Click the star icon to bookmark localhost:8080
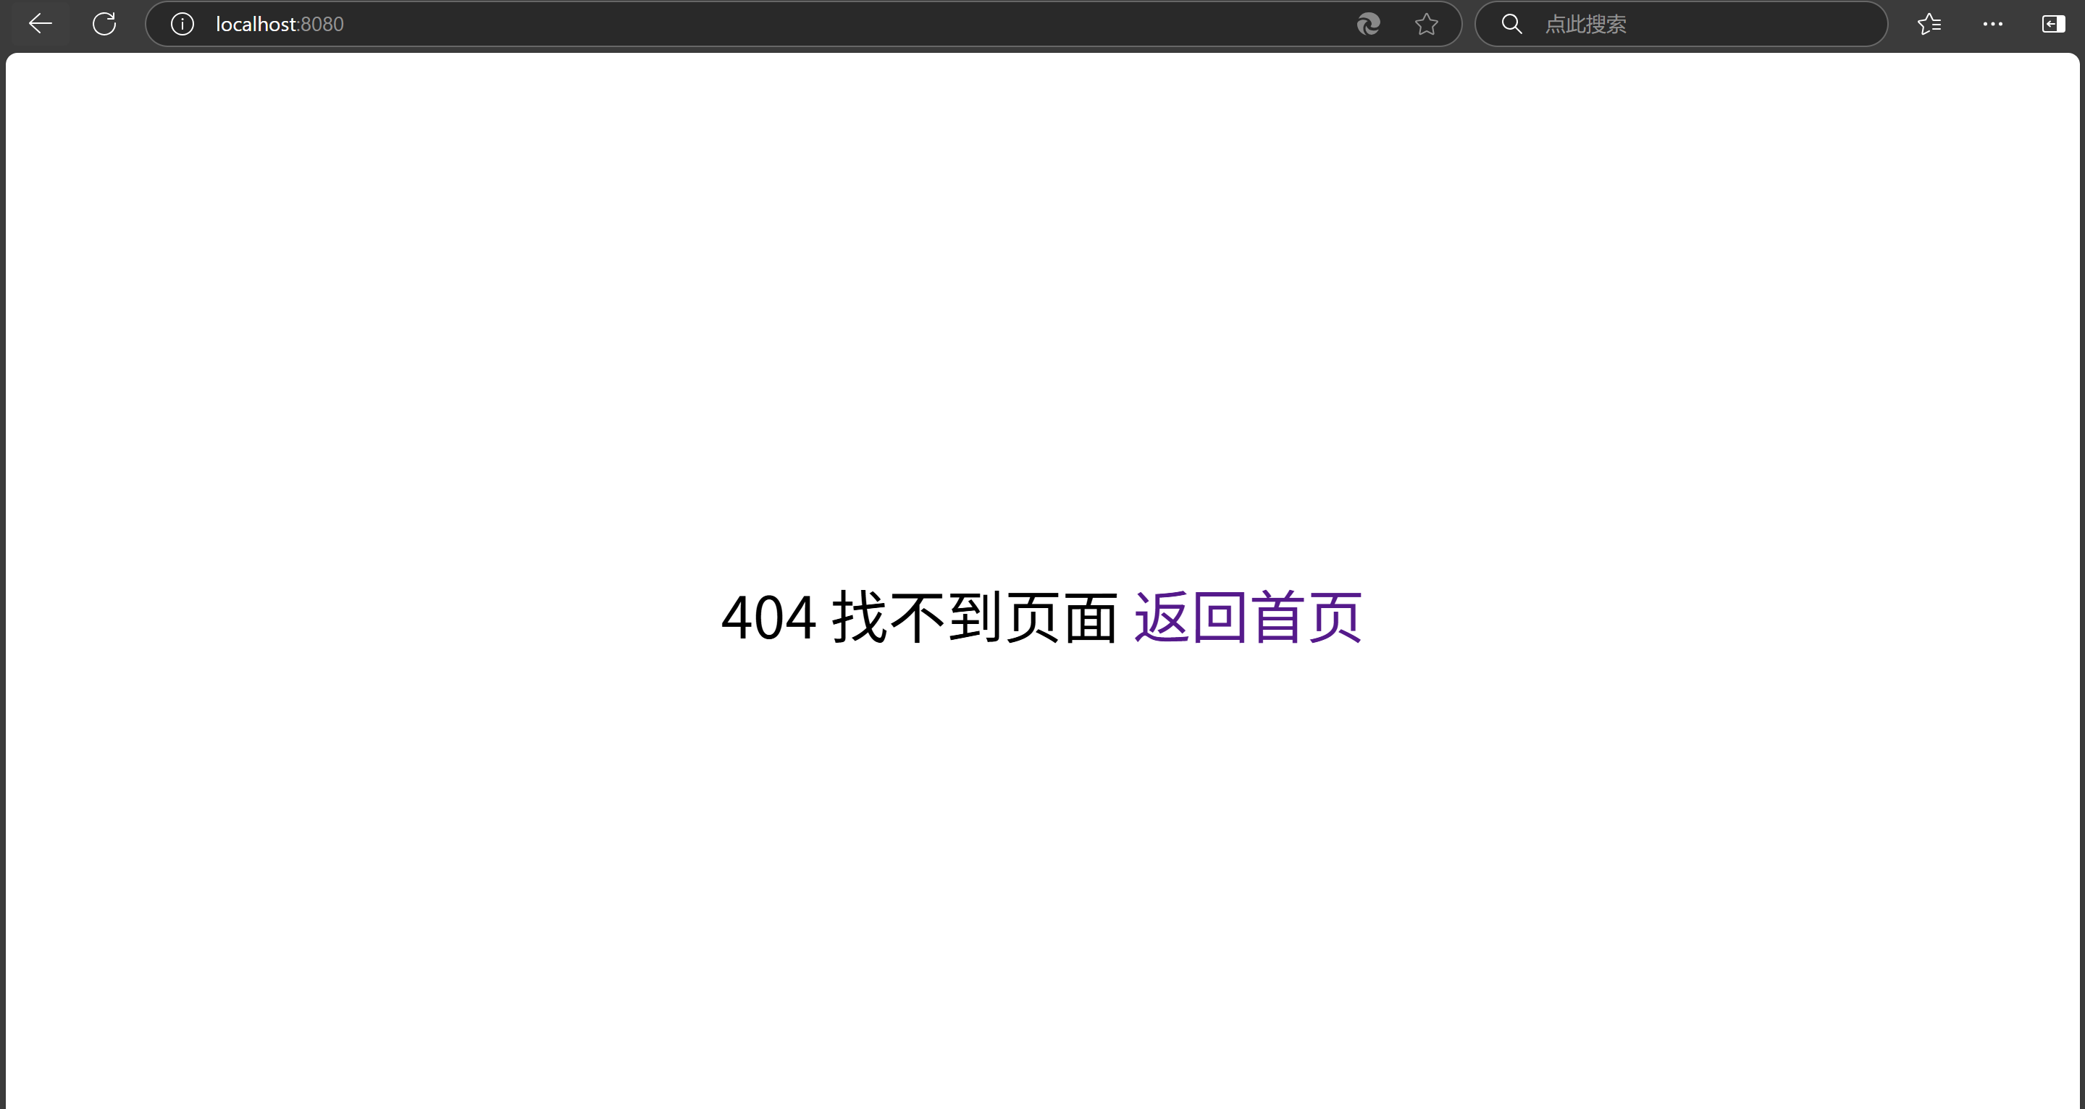Viewport: 2085px width, 1109px height. point(1427,23)
